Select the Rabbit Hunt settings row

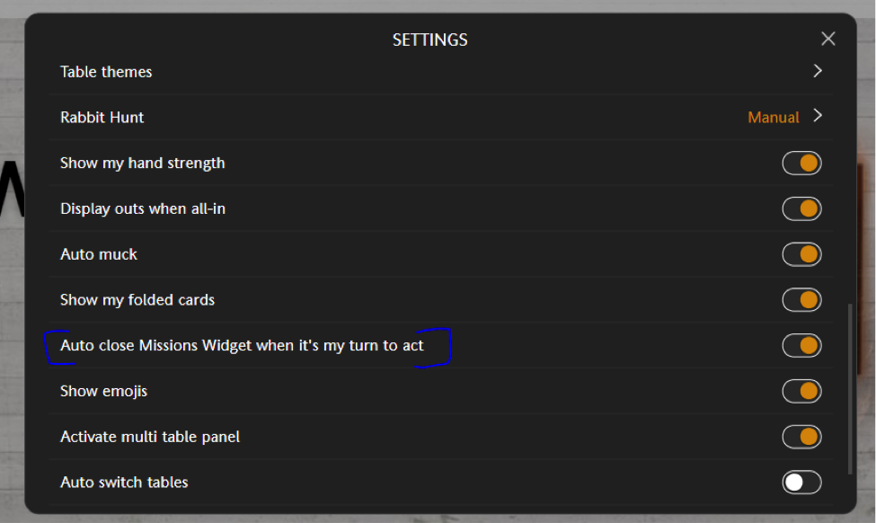click(x=102, y=118)
